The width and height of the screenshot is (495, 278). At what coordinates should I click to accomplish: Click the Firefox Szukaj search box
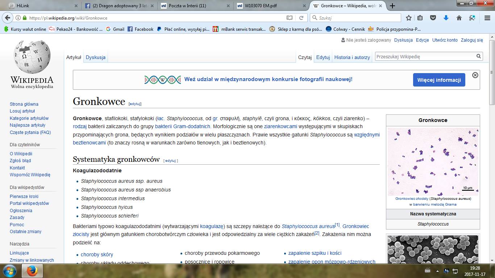(355, 18)
